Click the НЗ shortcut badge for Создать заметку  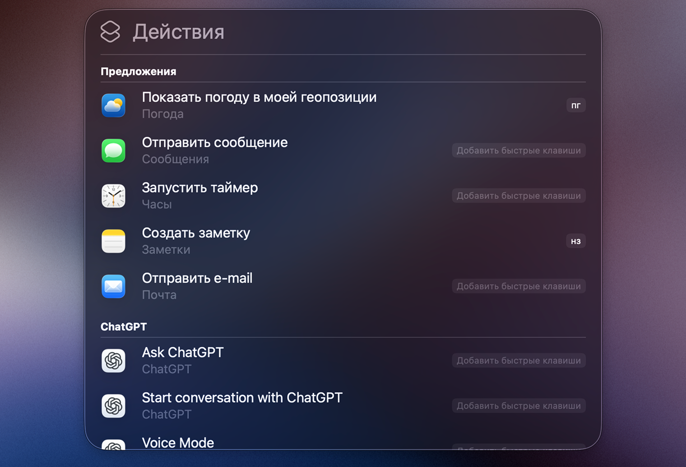click(575, 241)
